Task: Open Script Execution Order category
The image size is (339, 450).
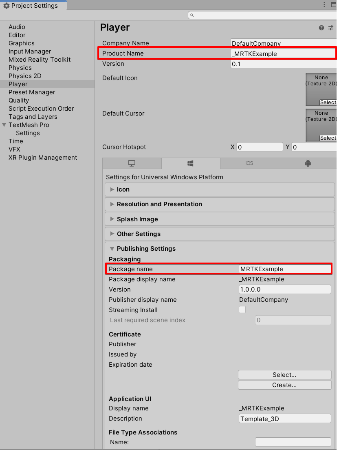Action: pos(41,109)
